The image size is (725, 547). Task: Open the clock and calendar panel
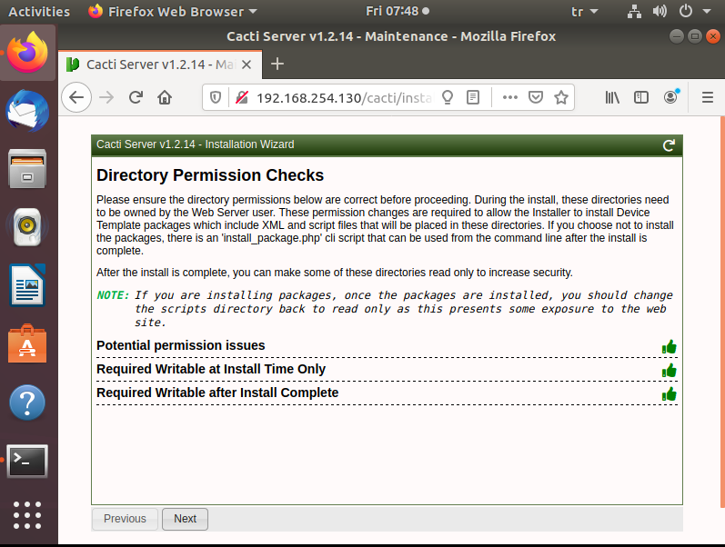point(397,11)
